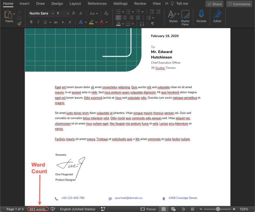This screenshot has width=255, height=212.
Task: Toggle strikethrough on selected text
Action: click(55, 22)
